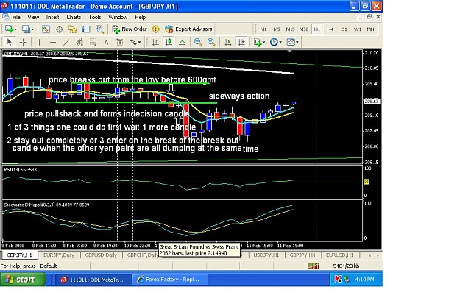Open the Templates dropdown
Image resolution: width=460 pixels, height=298 pixels.
(x=292, y=42)
